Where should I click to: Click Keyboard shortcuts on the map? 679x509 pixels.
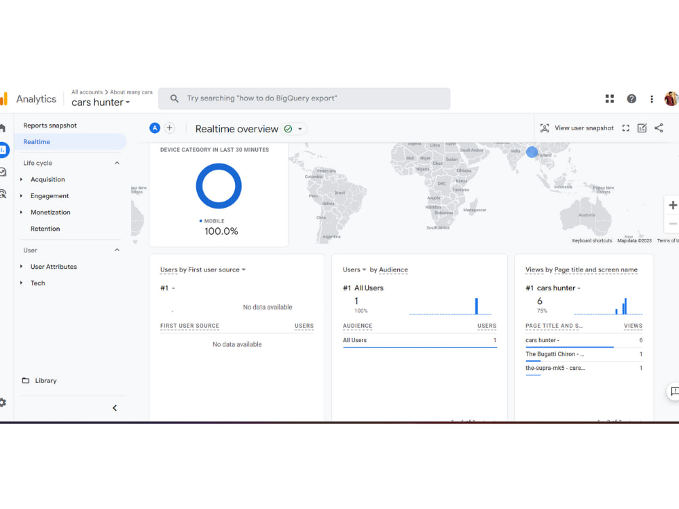(592, 241)
